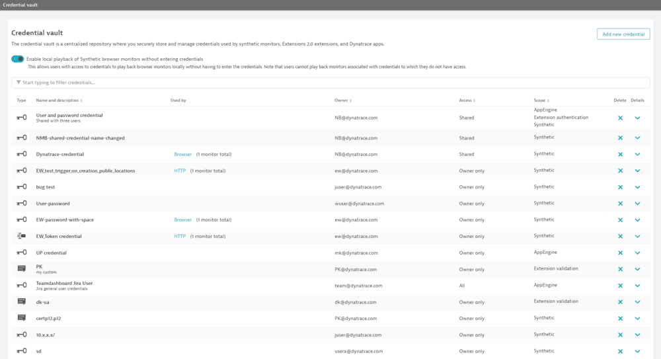The width and height of the screenshot is (661, 359).
Task: Select access value All for Teamdashboard Jira
Action: pos(462,286)
